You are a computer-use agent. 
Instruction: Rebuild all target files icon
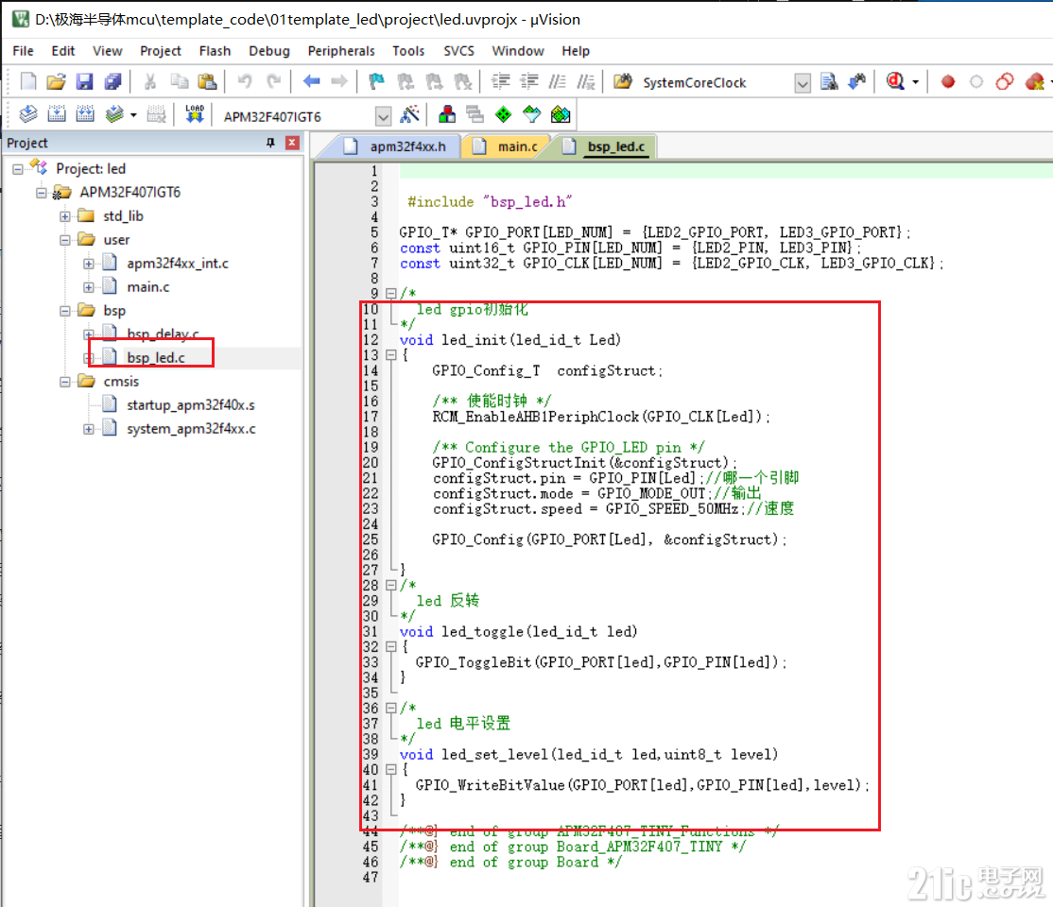pyautogui.click(x=85, y=114)
